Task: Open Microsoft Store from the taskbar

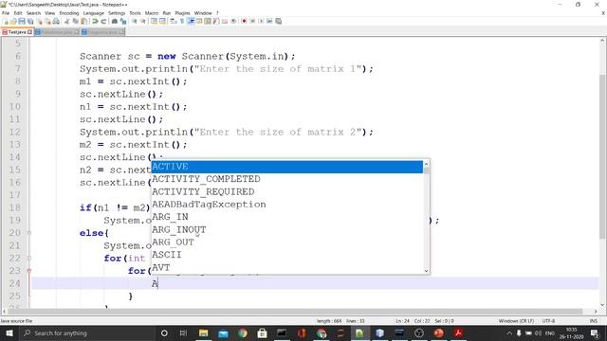Action: [x=262, y=332]
